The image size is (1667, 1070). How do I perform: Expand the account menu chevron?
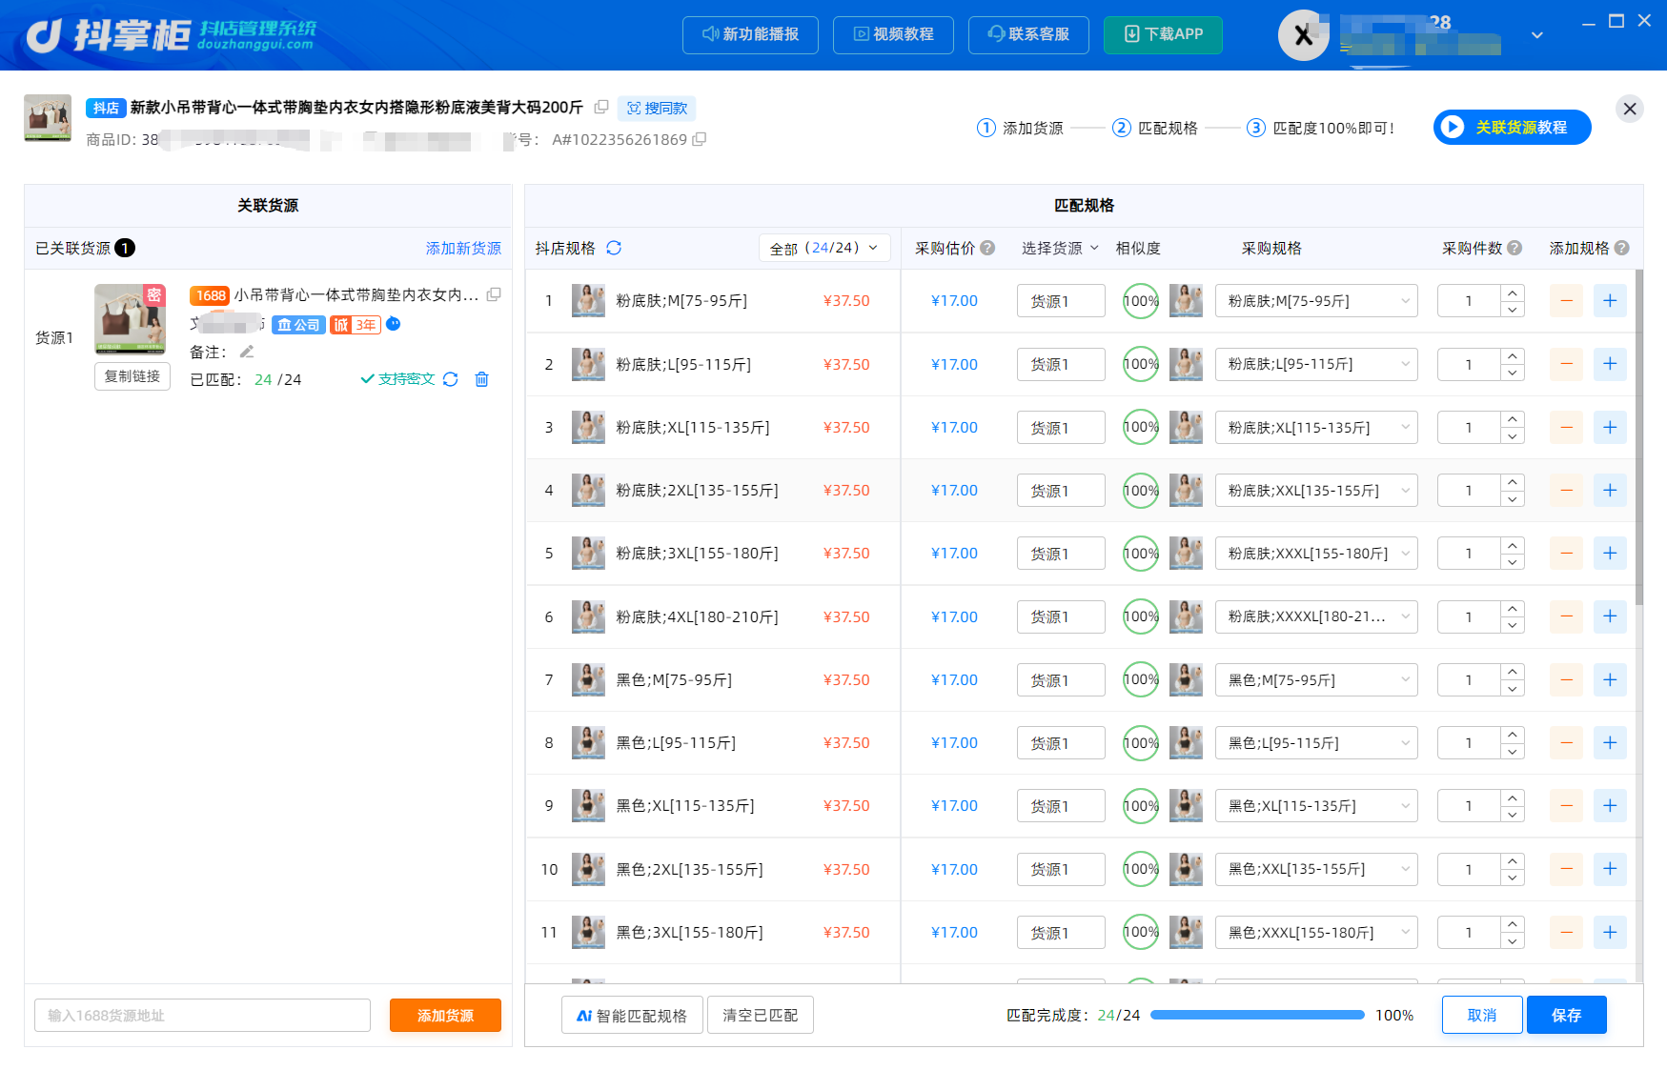tap(1536, 35)
